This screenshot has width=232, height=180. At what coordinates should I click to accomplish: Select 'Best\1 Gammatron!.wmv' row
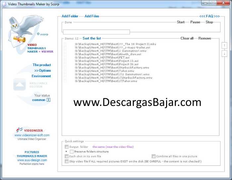click(x=110, y=51)
